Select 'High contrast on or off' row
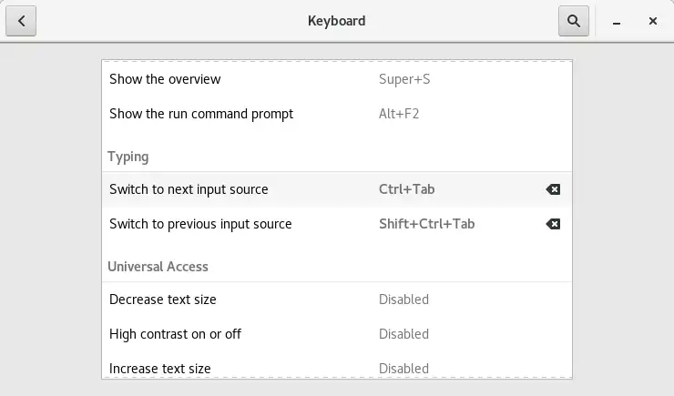Image resolution: width=674 pixels, height=396 pixels. pyautogui.click(x=175, y=334)
